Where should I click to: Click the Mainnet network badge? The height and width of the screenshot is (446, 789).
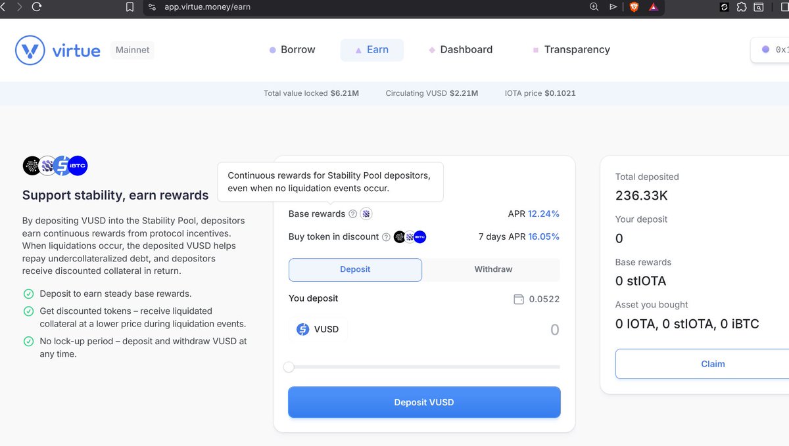pos(132,50)
